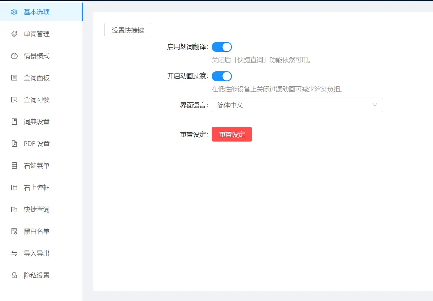Click the 重置设定 label left of the red button
This screenshot has width=433, height=301.
[193, 135]
